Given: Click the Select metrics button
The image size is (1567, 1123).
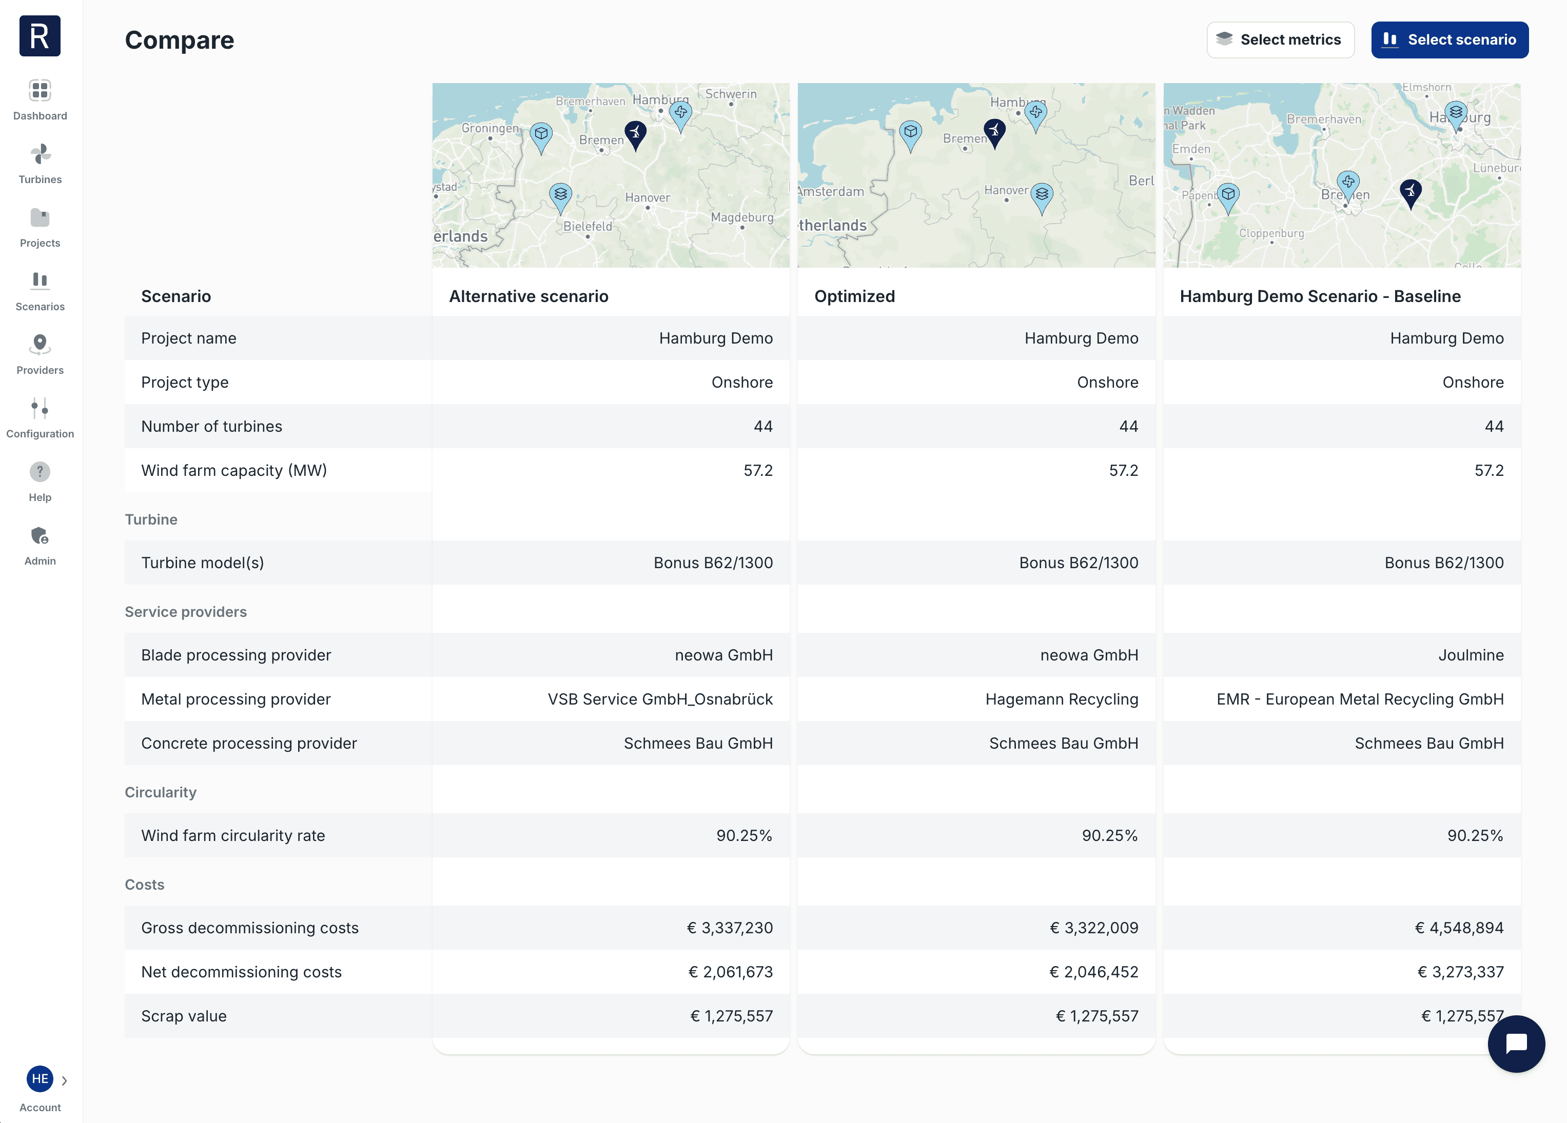Looking at the screenshot, I should [x=1280, y=40].
